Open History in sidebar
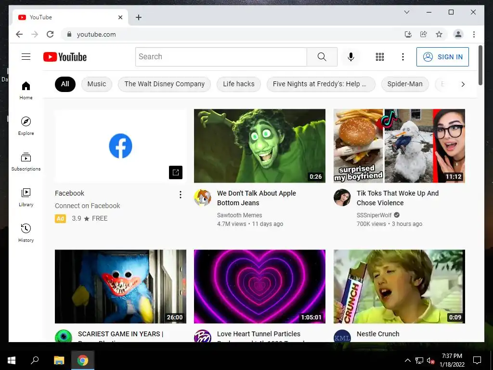This screenshot has width=493, height=370. click(26, 233)
